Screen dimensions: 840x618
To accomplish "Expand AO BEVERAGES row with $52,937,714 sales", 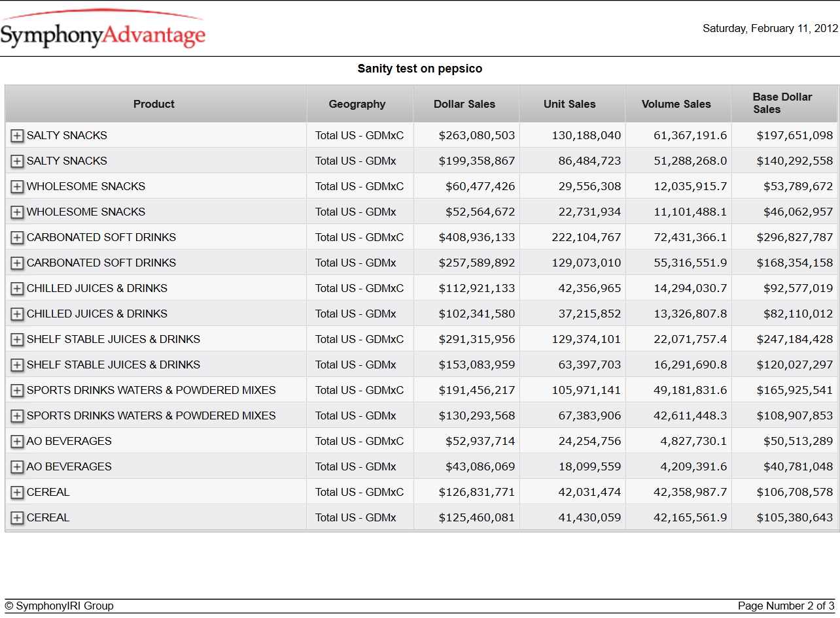I will [17, 442].
